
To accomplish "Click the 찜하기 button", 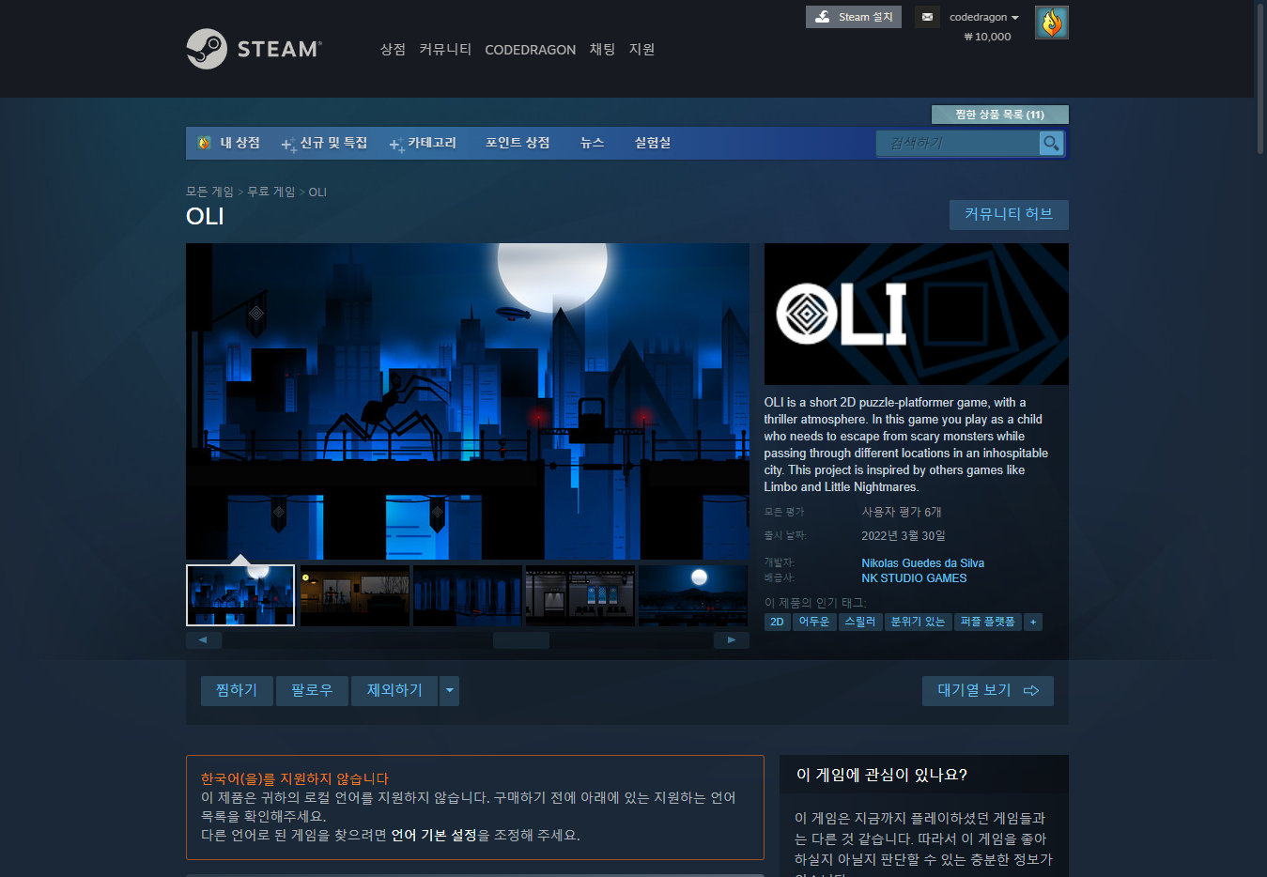I will pyautogui.click(x=237, y=691).
